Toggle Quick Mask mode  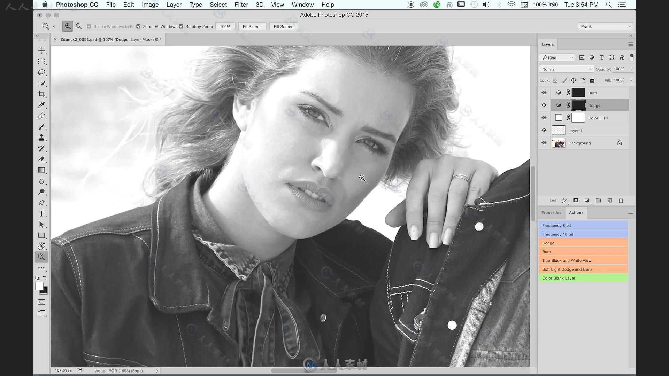click(x=41, y=302)
